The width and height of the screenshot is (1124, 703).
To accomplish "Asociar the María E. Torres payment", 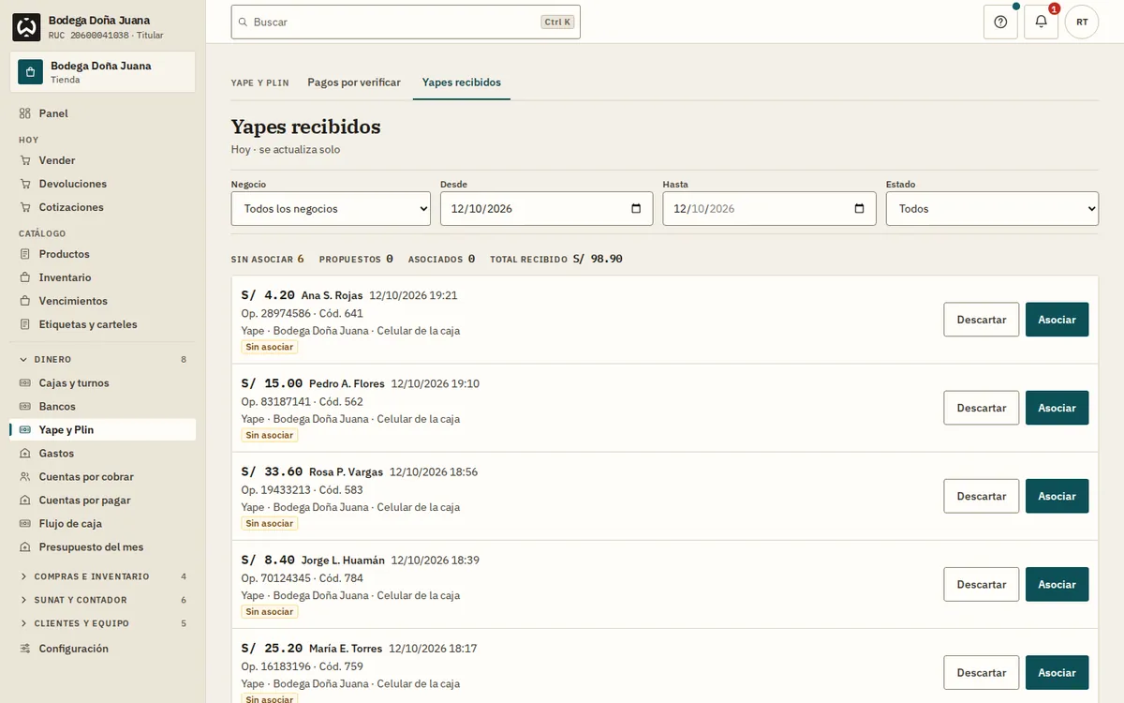I will pos(1057,672).
